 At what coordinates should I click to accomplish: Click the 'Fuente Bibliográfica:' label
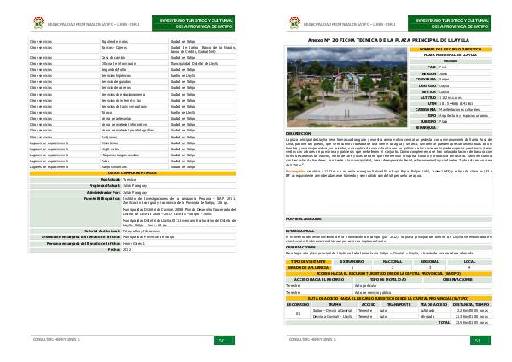102,198
